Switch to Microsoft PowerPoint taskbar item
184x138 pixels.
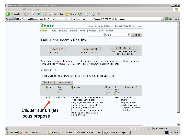(33, 132)
